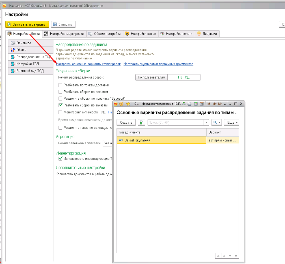Viewport: 285px width, 264px height.
Task: Open the Настроить группировки первичных документов link
Action: click(158, 64)
